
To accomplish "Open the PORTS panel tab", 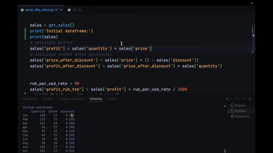I will 113,99.
